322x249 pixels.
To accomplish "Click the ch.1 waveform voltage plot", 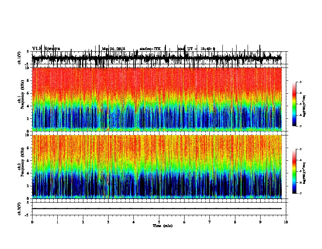I will 157,58.
